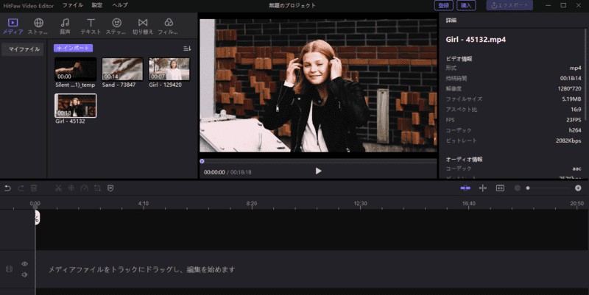Click the 8:20 mark on timeline ruler
This screenshot has width=589, height=295.
[252, 204]
